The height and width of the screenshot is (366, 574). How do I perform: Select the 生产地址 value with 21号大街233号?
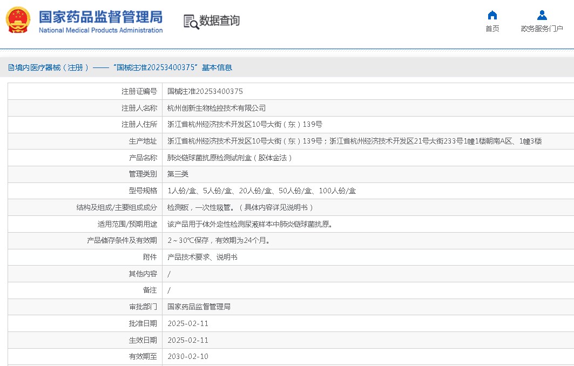coord(354,141)
